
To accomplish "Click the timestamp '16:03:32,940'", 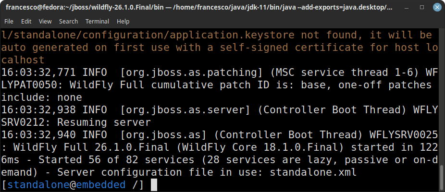I will click(x=38, y=135).
